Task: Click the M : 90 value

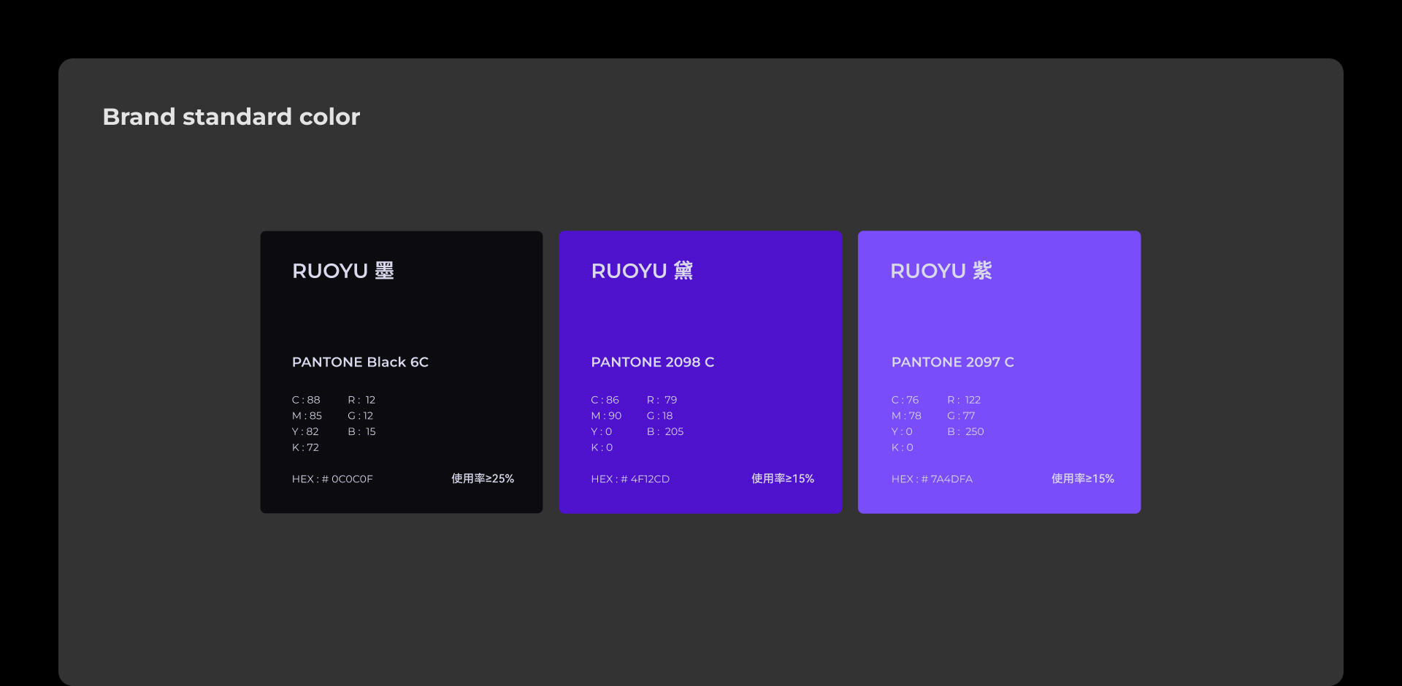Action: (x=606, y=416)
